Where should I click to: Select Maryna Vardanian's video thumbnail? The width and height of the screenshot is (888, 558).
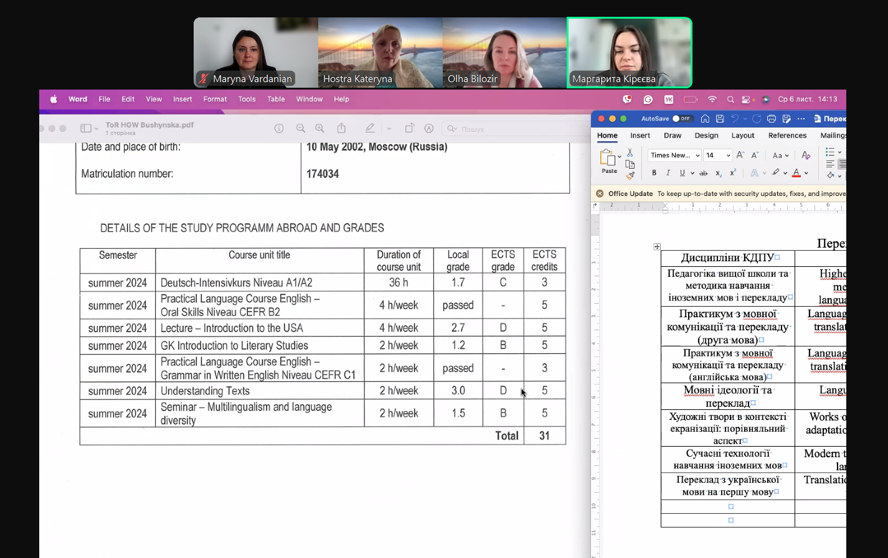point(256,52)
